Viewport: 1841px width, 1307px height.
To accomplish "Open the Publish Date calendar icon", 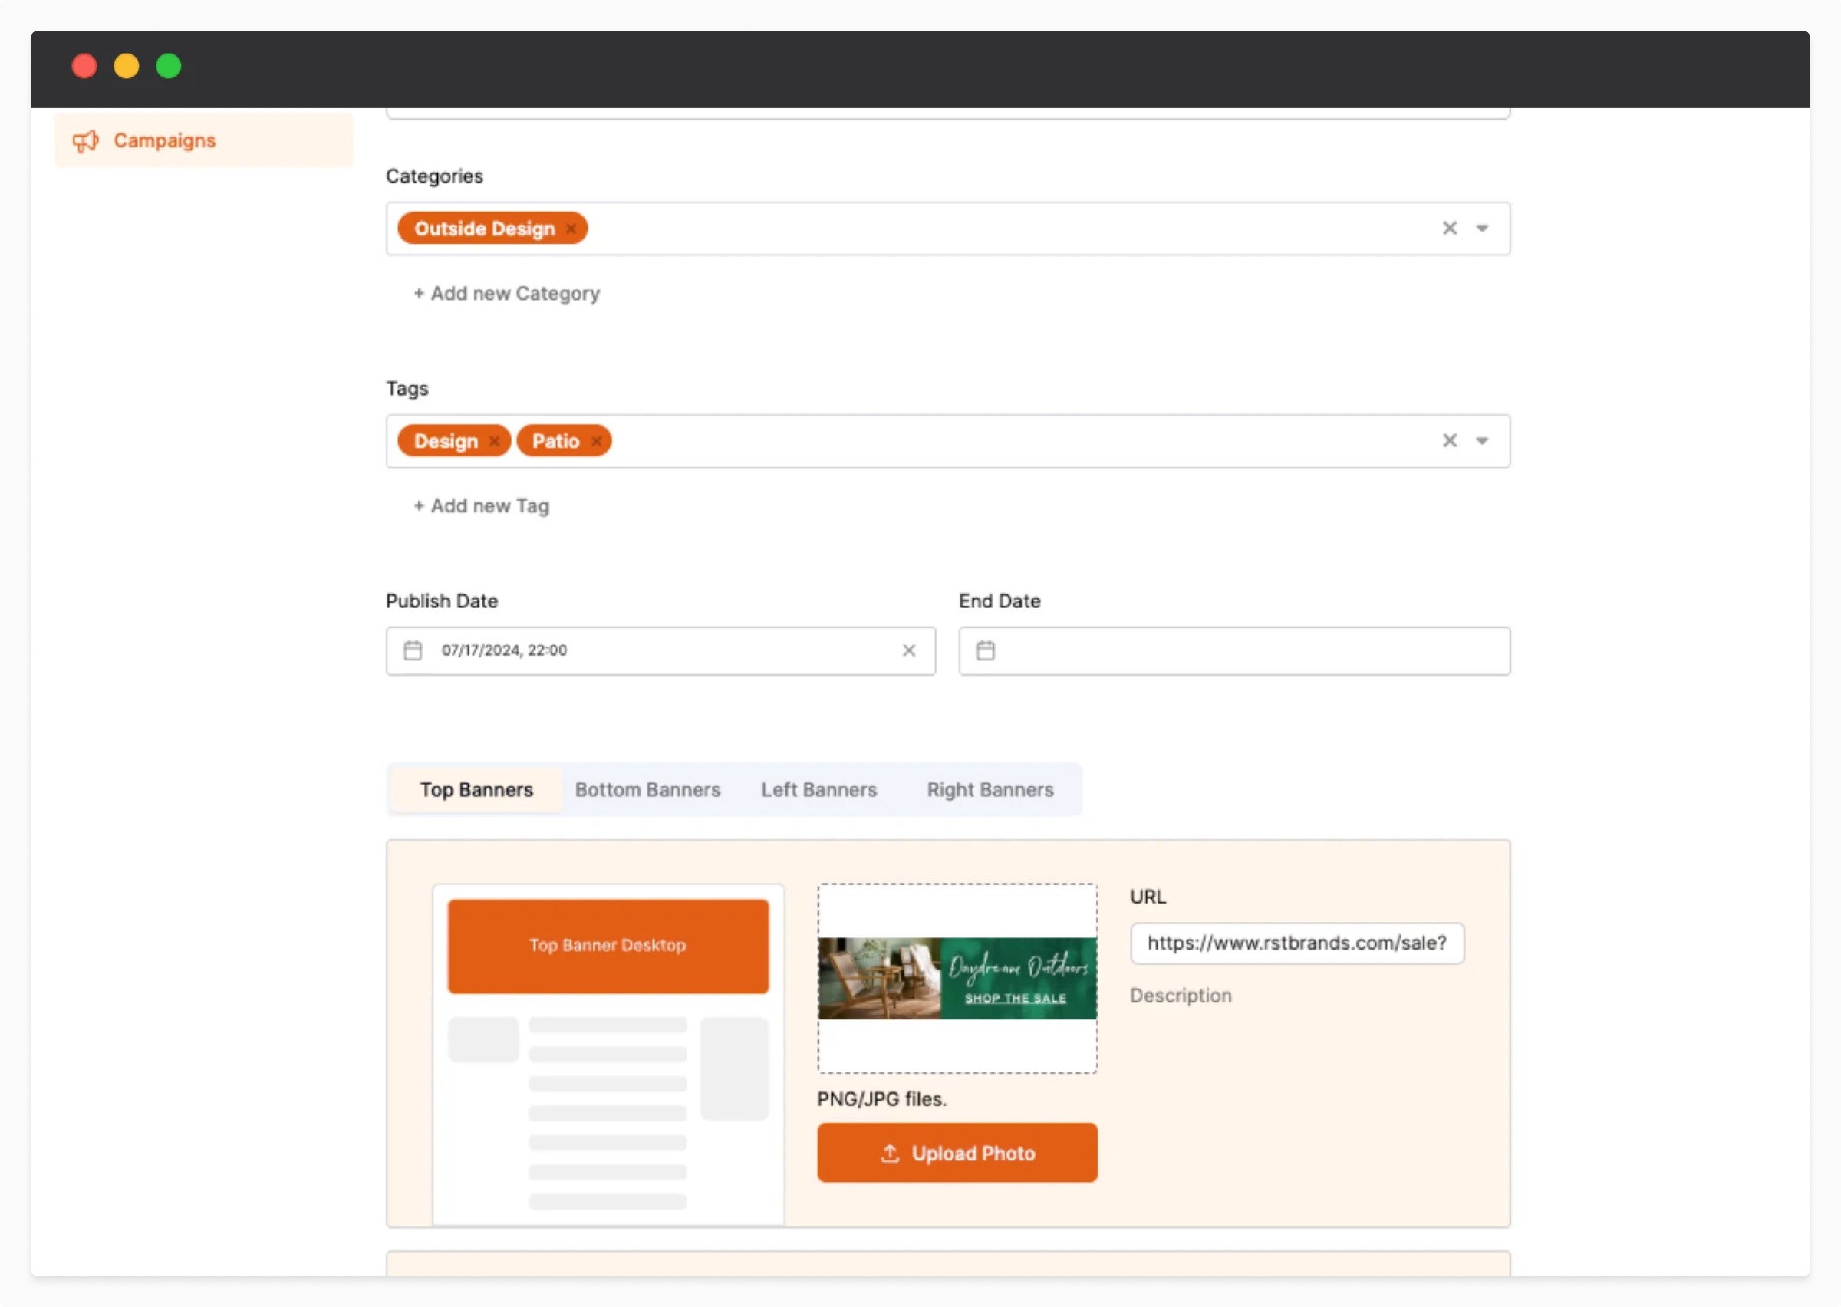I will click(x=413, y=650).
